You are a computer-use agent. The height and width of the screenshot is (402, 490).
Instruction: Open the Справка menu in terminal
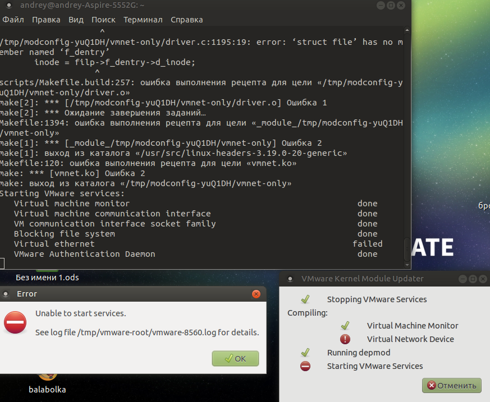pyautogui.click(x=186, y=20)
